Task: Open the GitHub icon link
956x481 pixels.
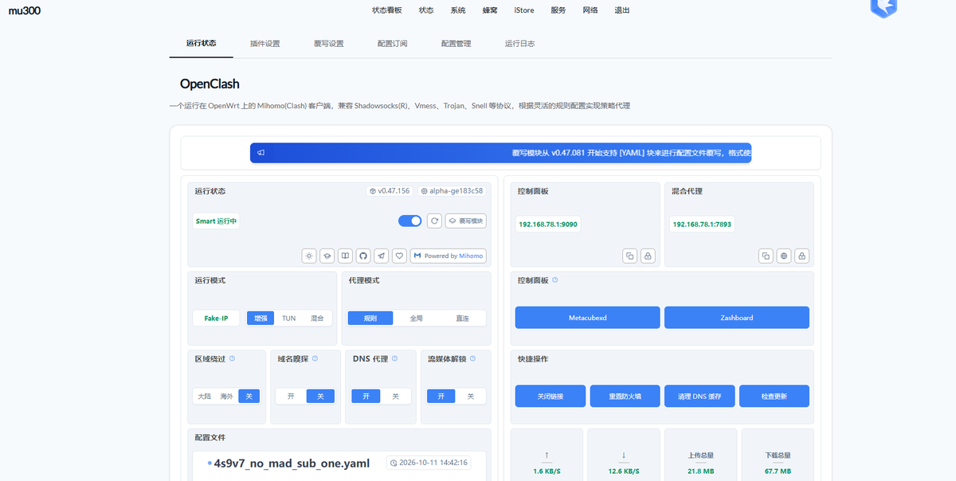Action: (363, 256)
